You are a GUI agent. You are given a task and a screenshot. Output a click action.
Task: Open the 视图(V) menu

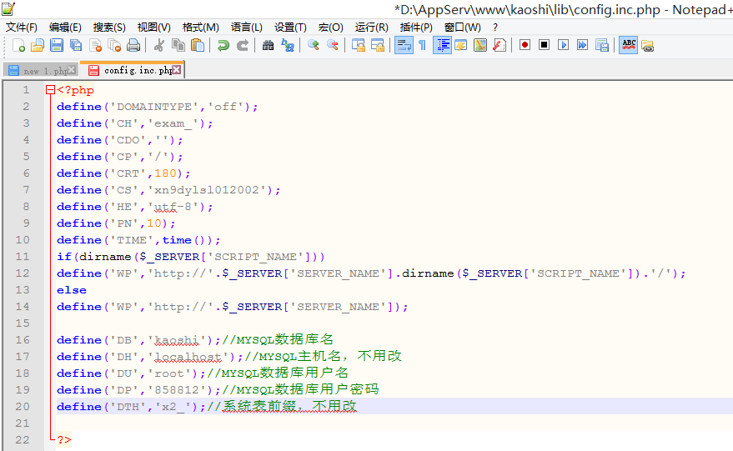coord(153,28)
